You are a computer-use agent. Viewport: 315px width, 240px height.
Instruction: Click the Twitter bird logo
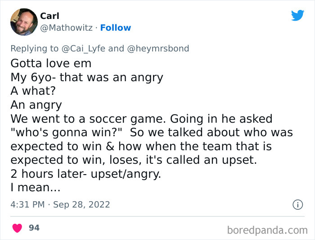[x=297, y=15]
